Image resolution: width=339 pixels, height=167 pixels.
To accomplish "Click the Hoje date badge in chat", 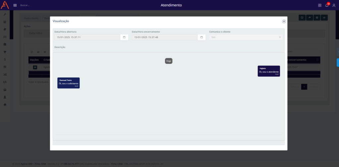I will click(169, 61).
